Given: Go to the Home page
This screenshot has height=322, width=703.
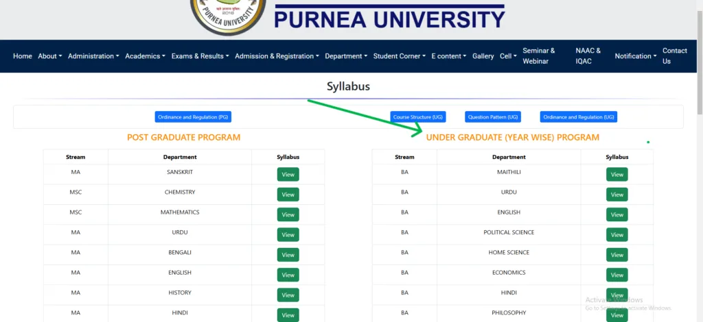Looking at the screenshot, I should click(23, 56).
